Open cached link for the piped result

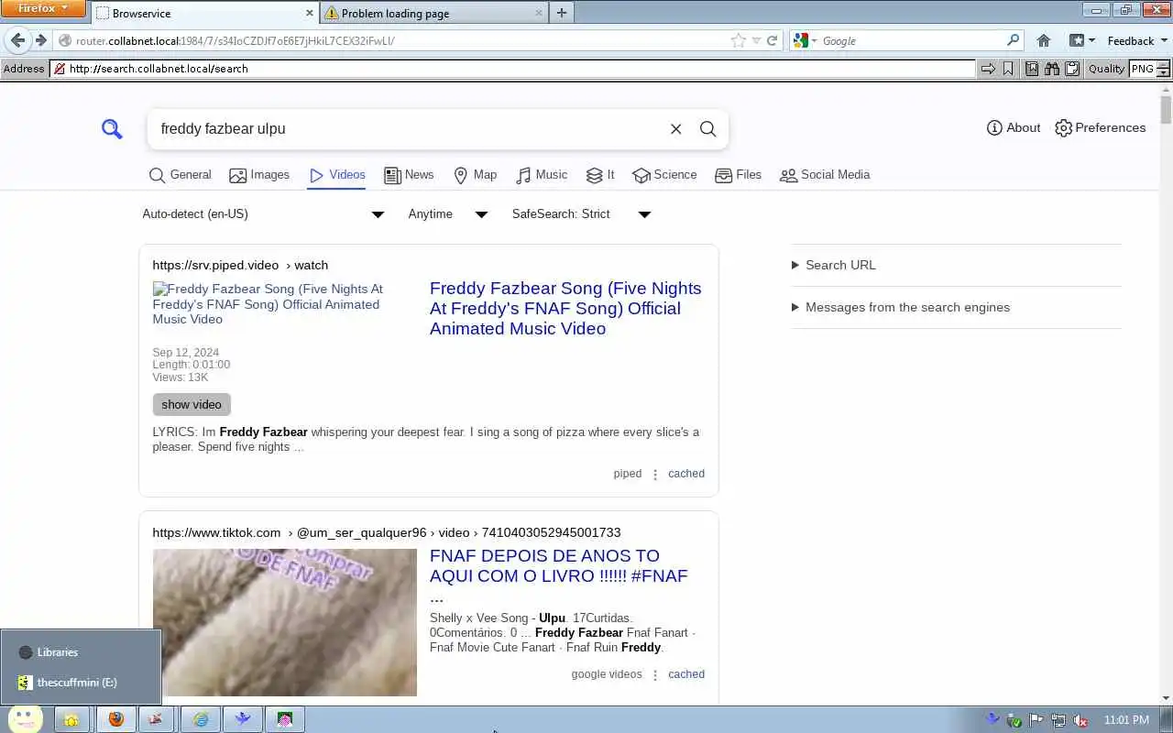click(686, 474)
